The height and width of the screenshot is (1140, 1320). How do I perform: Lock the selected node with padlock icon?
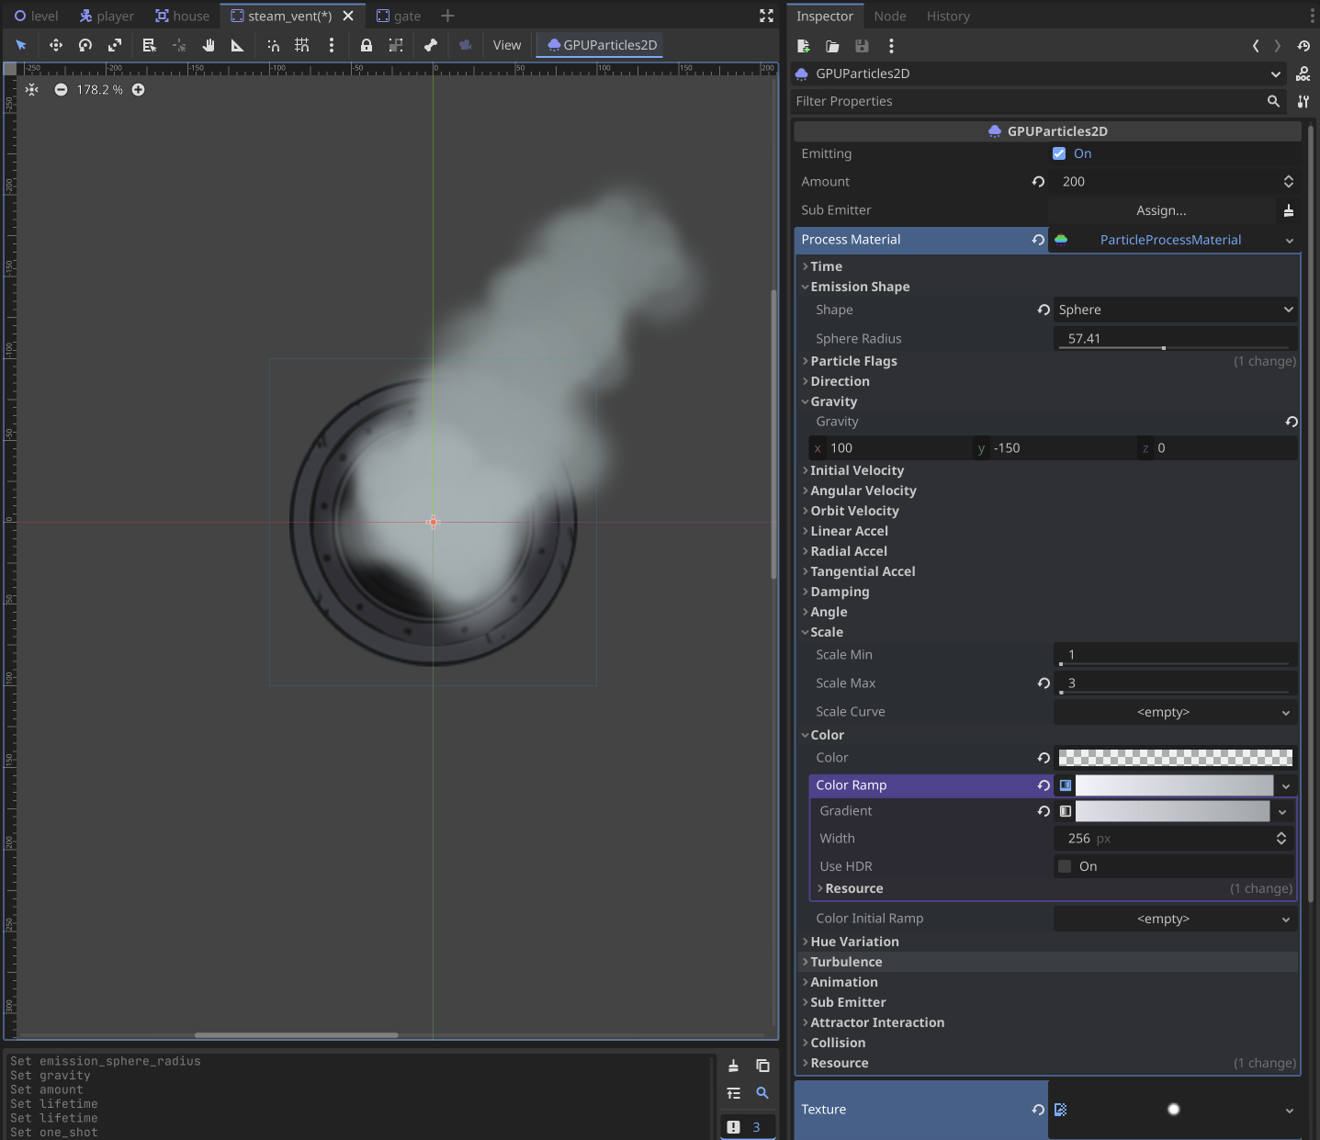pos(367,45)
